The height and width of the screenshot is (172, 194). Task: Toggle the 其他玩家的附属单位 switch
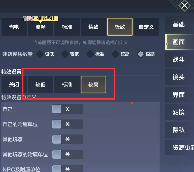68,154
